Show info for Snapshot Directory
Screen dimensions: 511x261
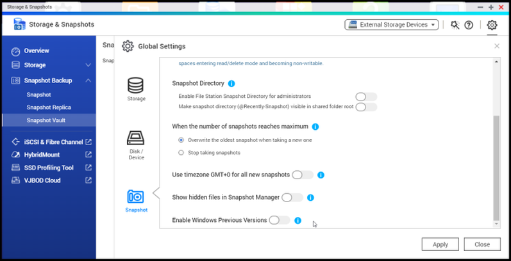[x=231, y=84]
